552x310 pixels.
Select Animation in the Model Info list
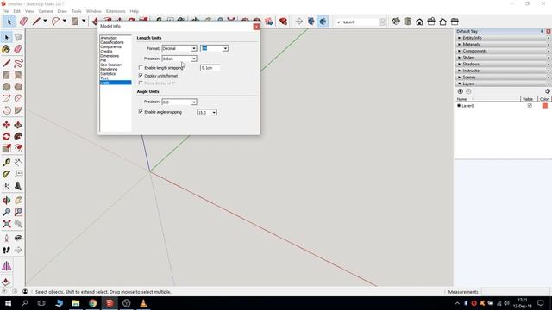click(109, 38)
